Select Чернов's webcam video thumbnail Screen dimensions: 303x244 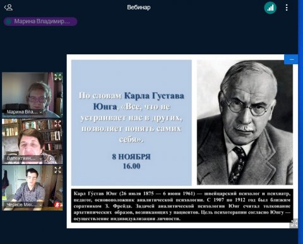point(32,188)
